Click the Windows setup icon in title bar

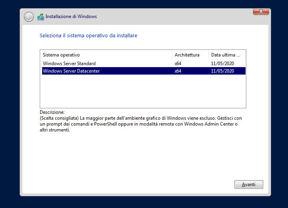click(x=41, y=17)
